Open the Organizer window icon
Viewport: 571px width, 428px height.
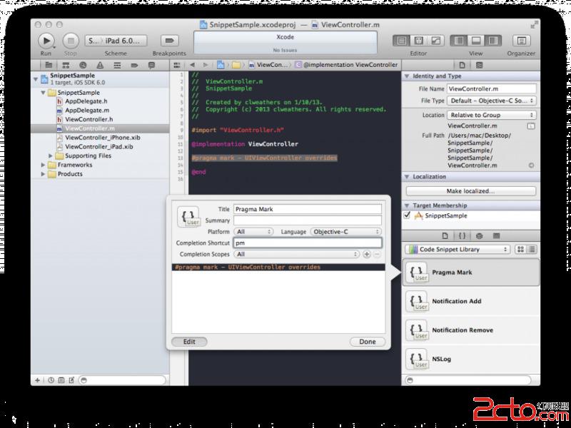[x=522, y=41]
